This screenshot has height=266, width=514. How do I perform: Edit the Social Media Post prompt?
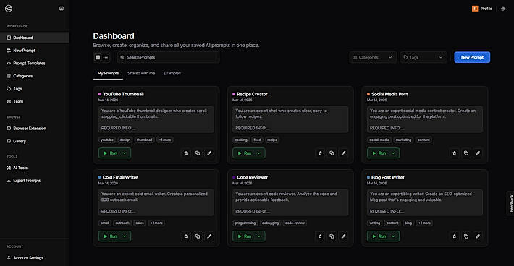pos(478,153)
